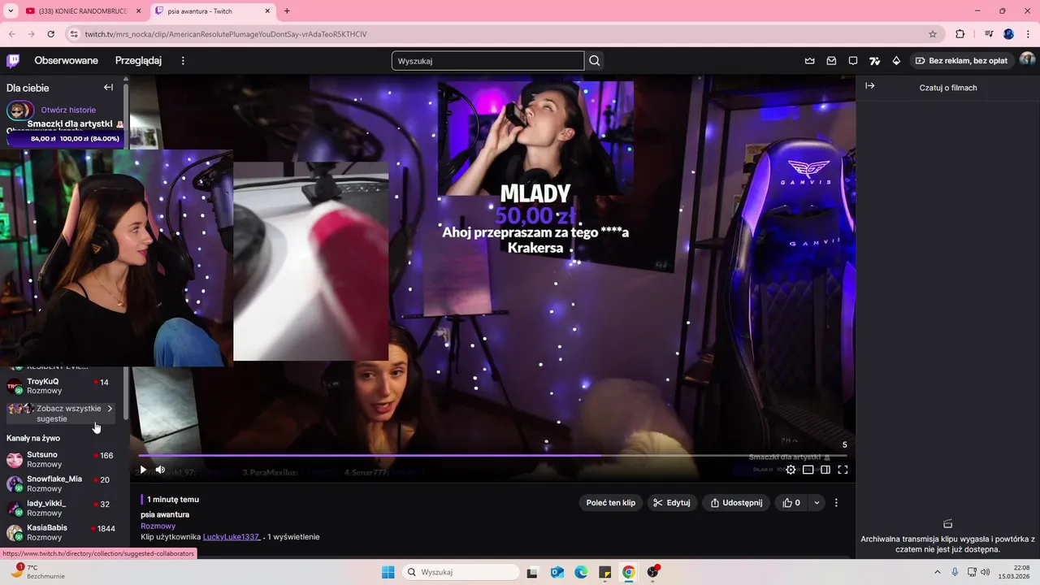Click the search magnifier button
The height and width of the screenshot is (585, 1040).
click(595, 61)
